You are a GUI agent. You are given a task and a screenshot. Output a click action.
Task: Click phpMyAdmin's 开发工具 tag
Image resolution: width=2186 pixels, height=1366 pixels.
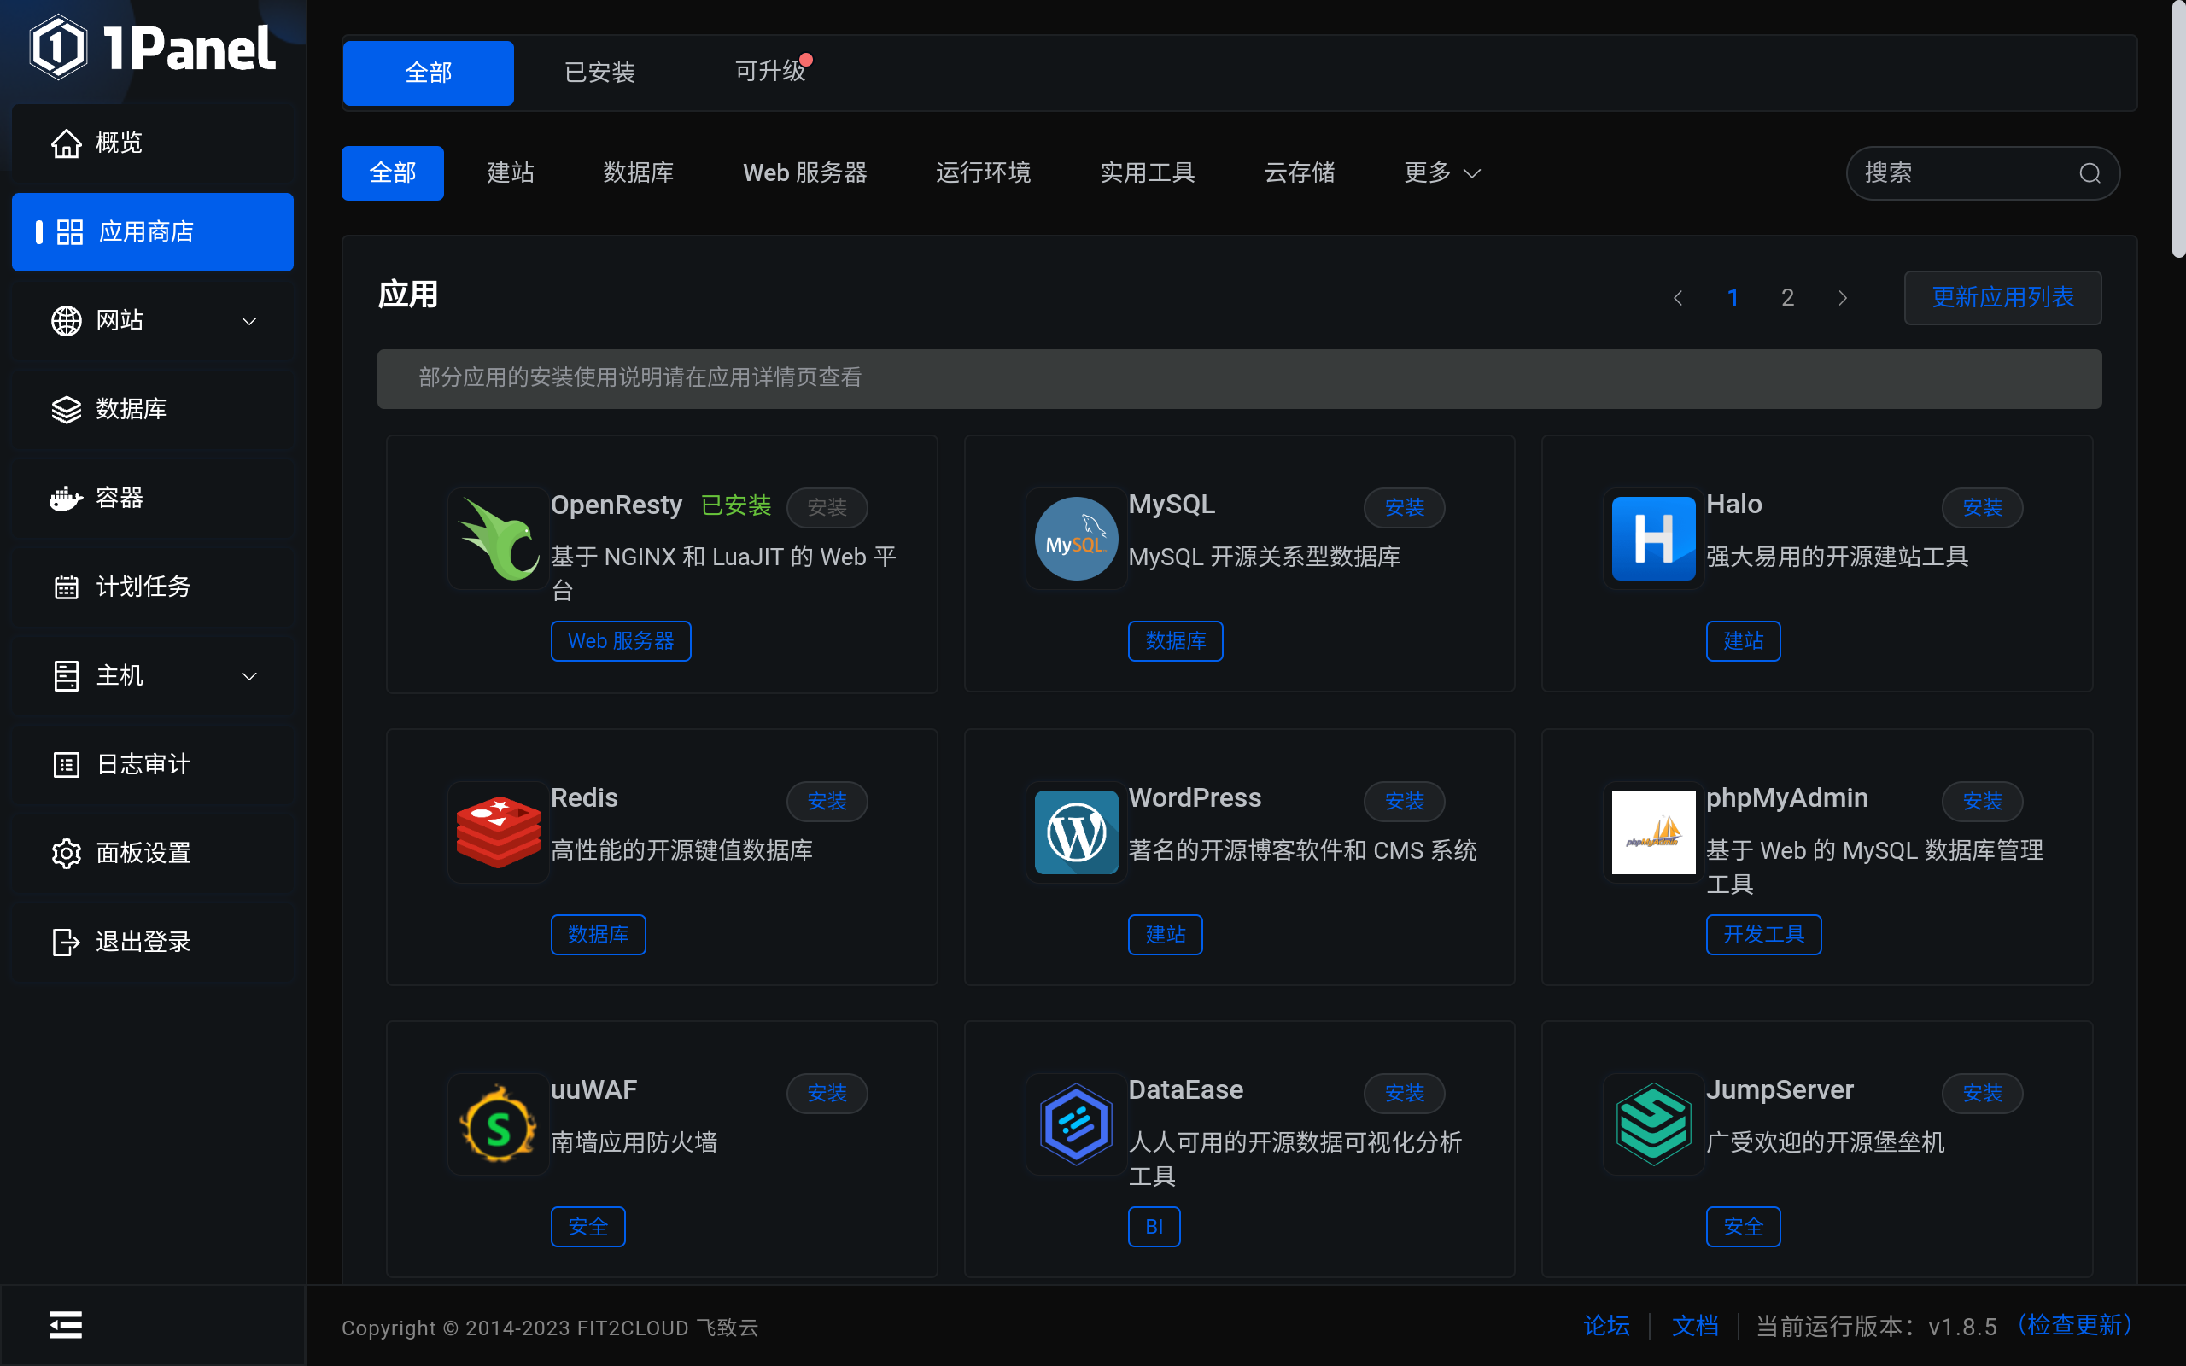point(1763,934)
